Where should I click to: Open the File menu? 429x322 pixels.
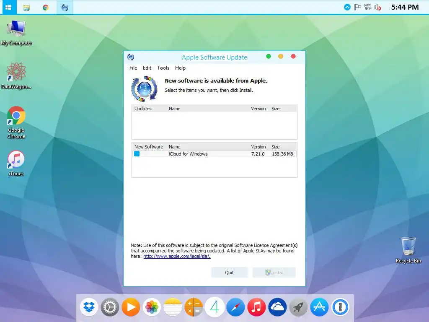point(133,68)
